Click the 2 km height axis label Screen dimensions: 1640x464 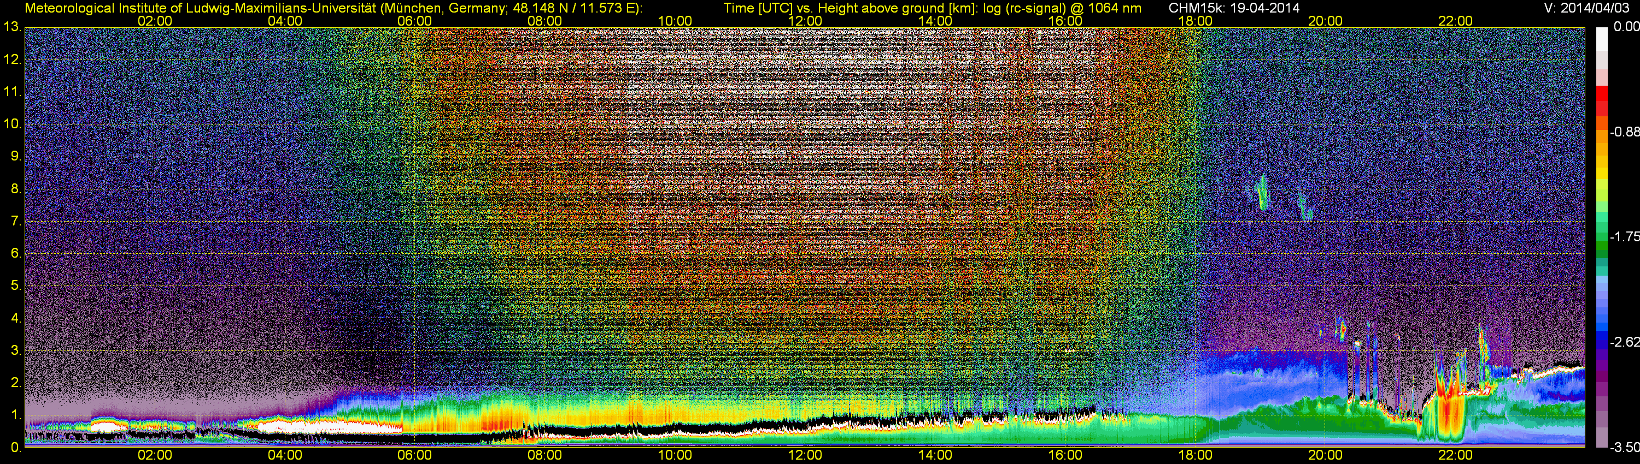tap(16, 383)
